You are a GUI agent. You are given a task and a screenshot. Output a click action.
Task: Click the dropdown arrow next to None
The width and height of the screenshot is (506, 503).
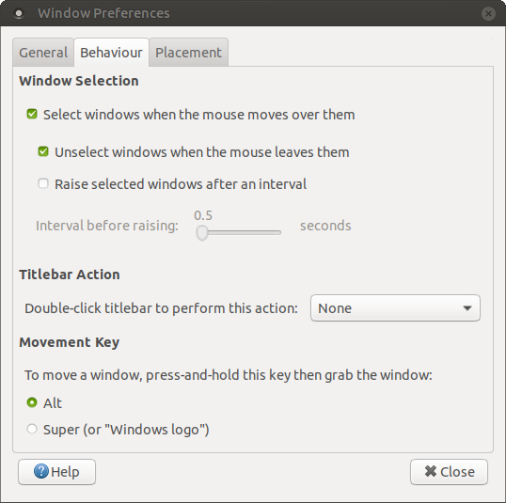tap(466, 308)
